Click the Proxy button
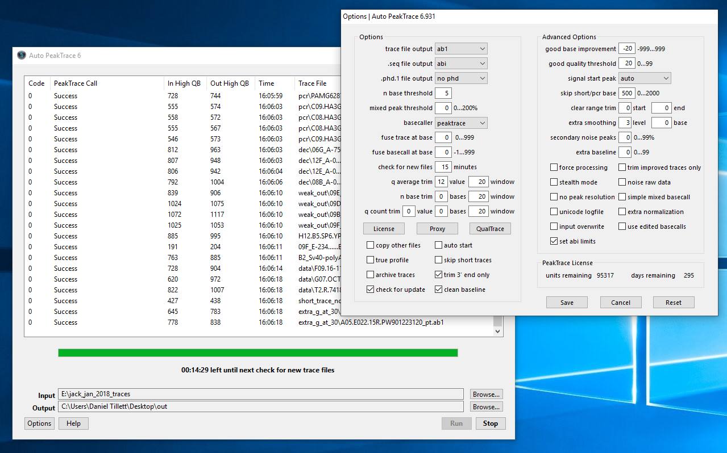This screenshot has width=727, height=453. coord(437,229)
